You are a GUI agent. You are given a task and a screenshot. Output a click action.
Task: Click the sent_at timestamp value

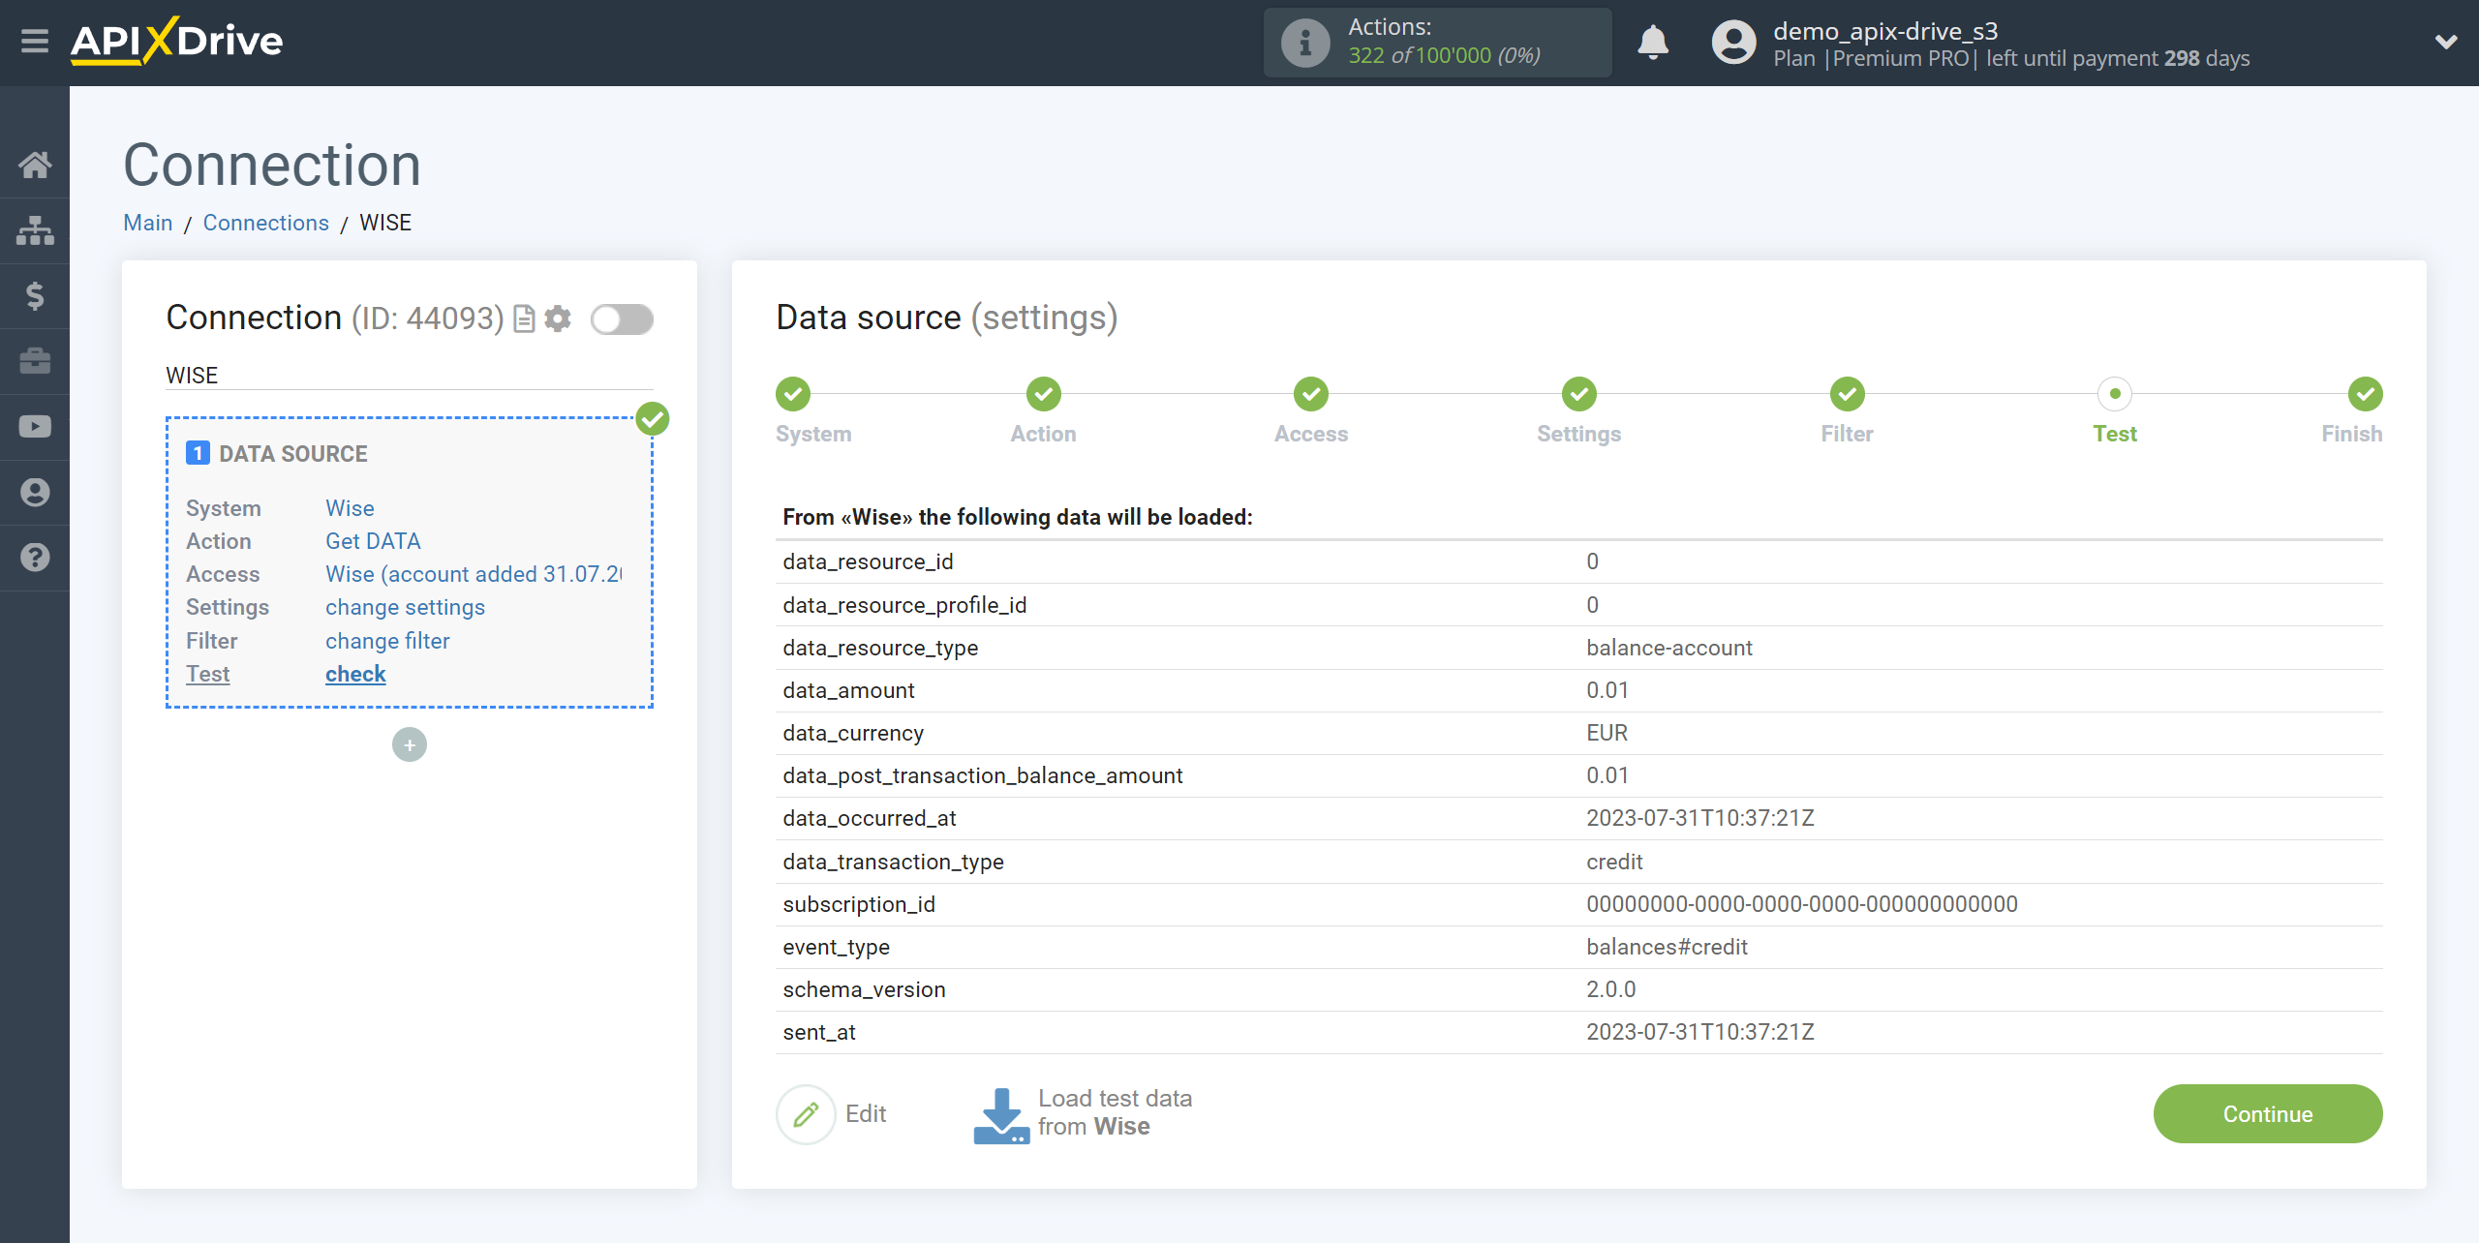click(1700, 1032)
